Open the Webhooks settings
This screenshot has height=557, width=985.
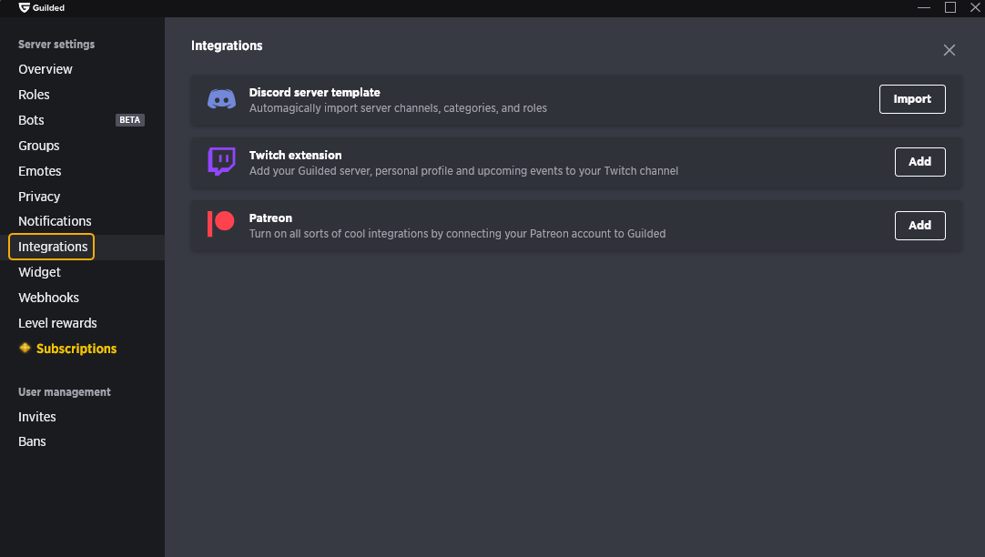[x=48, y=298]
